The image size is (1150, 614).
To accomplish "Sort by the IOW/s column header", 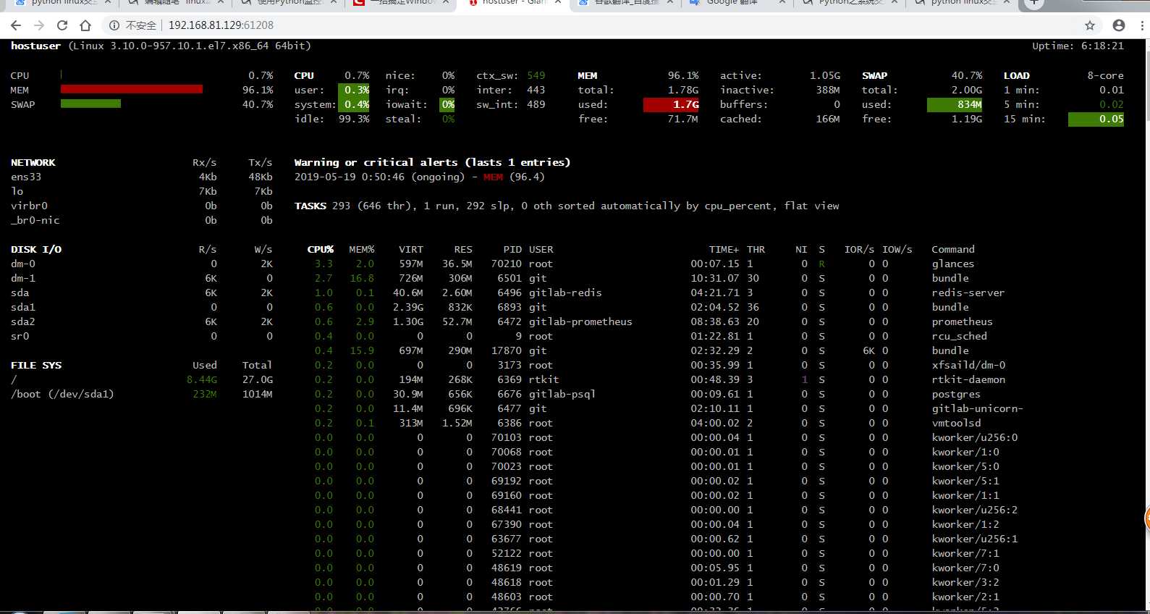I will 897,249.
